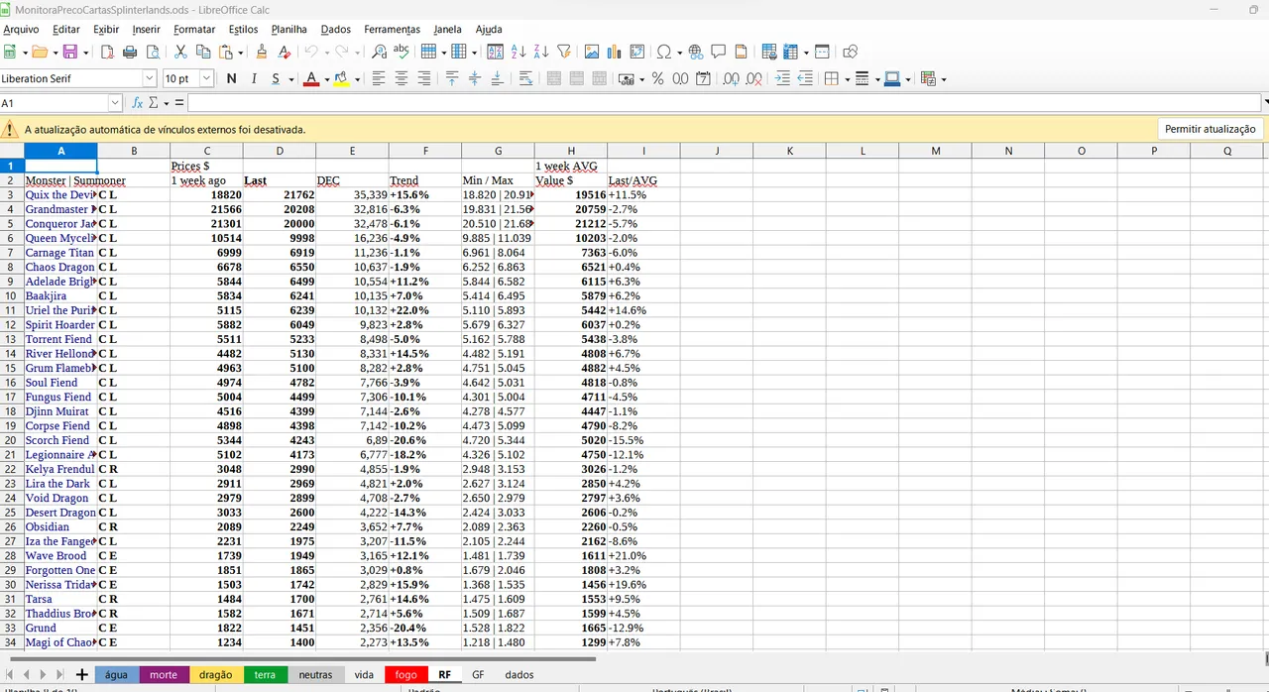The width and height of the screenshot is (1269, 692).
Task: Open the font size dropdown
Action: pos(207,78)
